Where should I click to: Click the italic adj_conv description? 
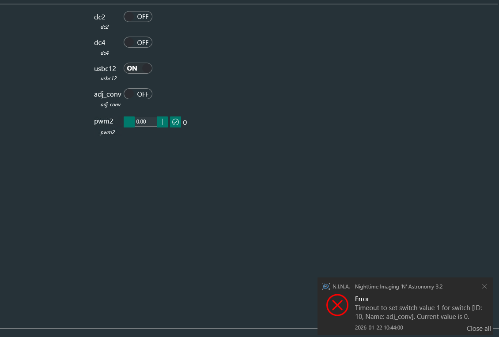click(x=110, y=105)
